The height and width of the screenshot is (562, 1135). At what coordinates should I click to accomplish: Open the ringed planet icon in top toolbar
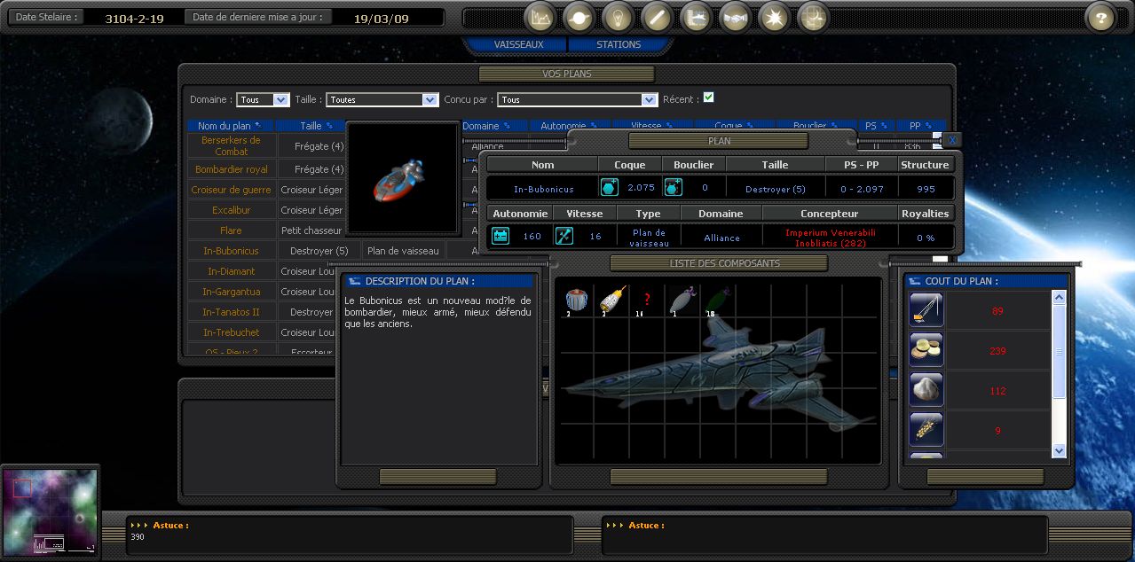click(x=579, y=17)
